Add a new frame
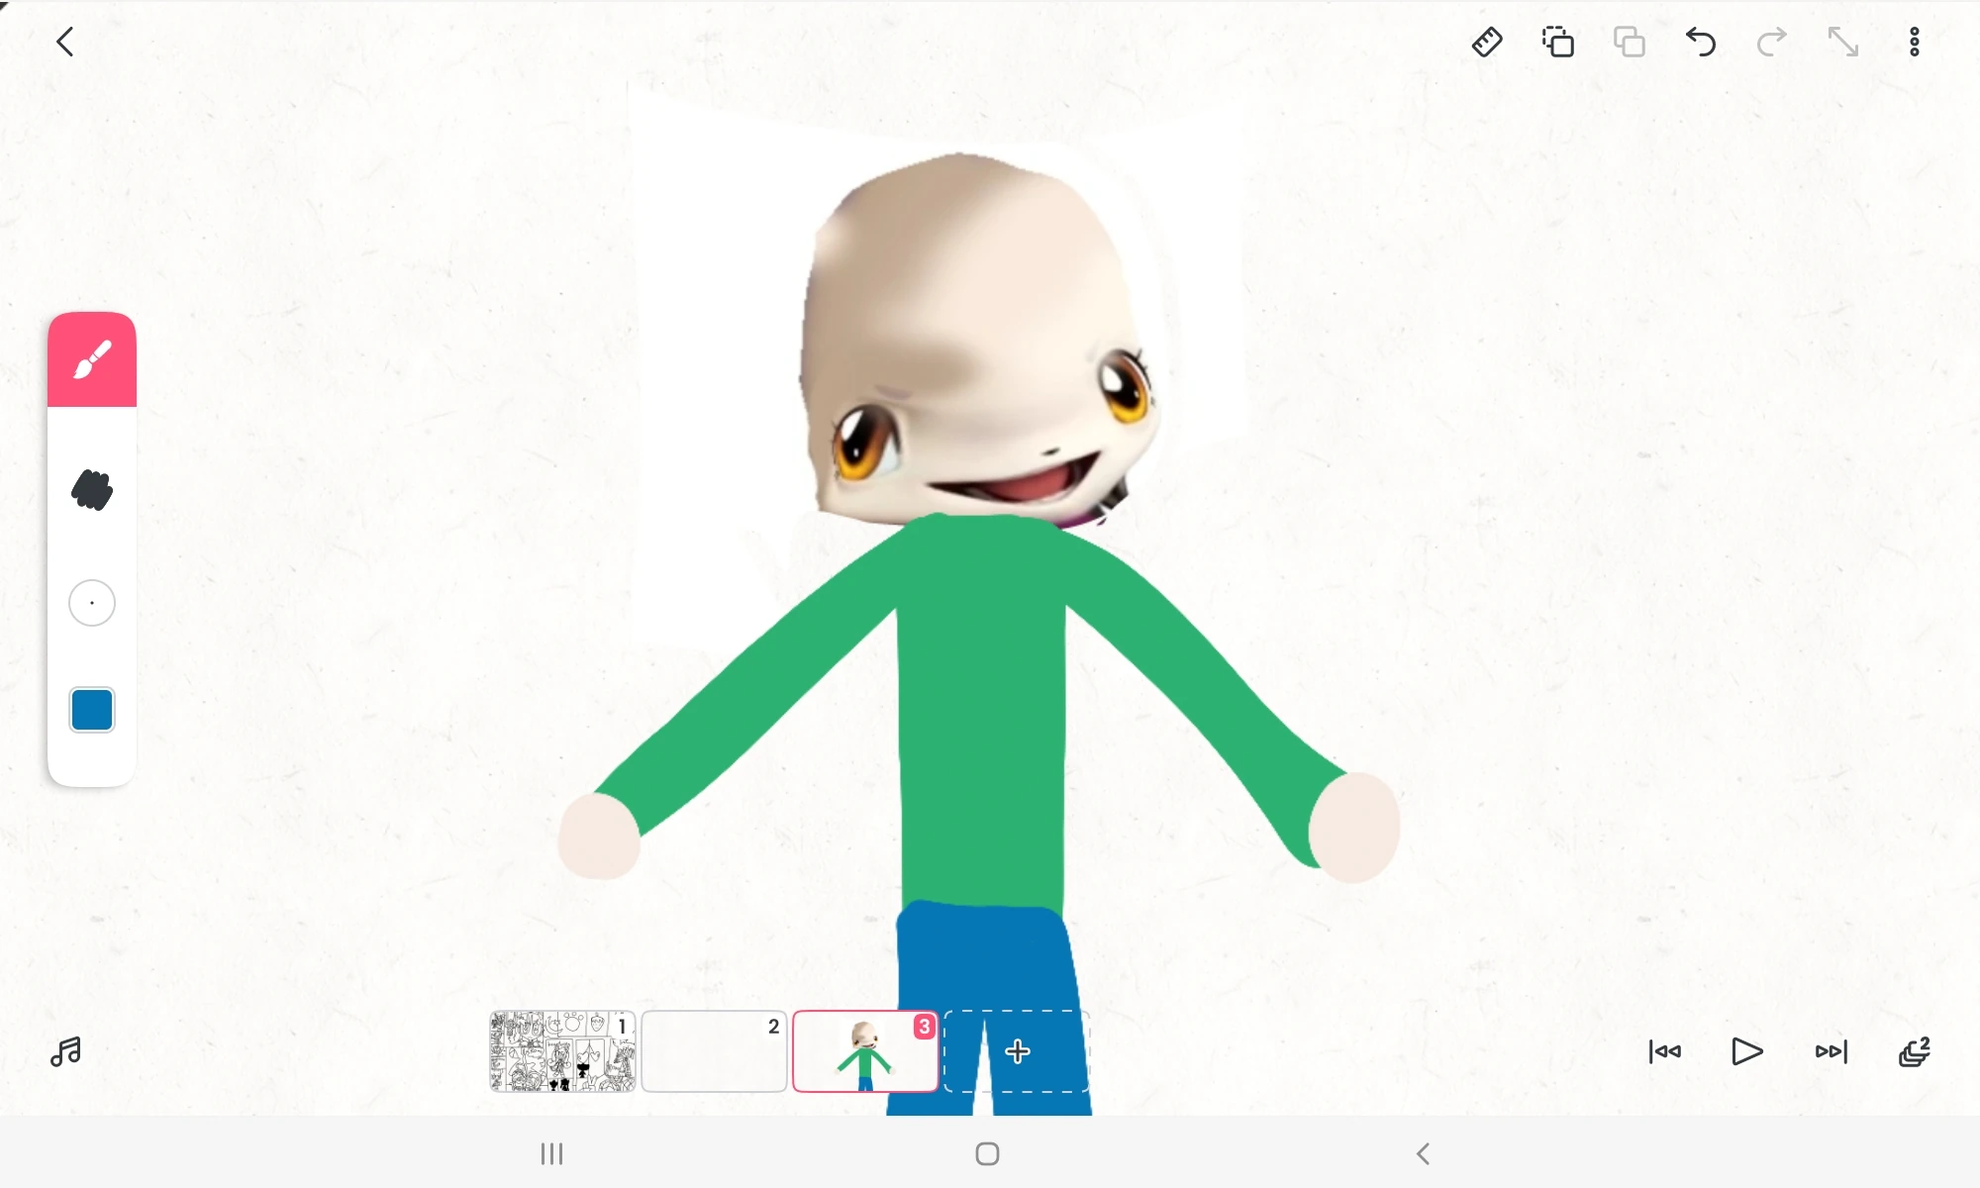Viewport: 1980px width, 1188px height. 1017,1051
